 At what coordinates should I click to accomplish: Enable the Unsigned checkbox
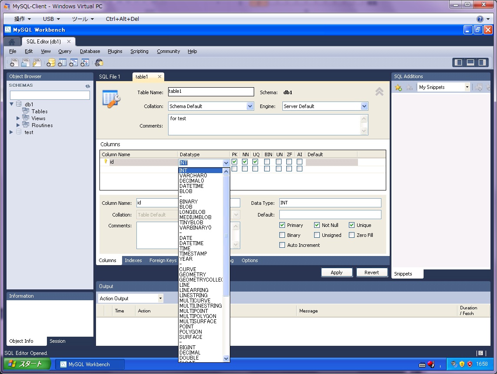(x=317, y=235)
